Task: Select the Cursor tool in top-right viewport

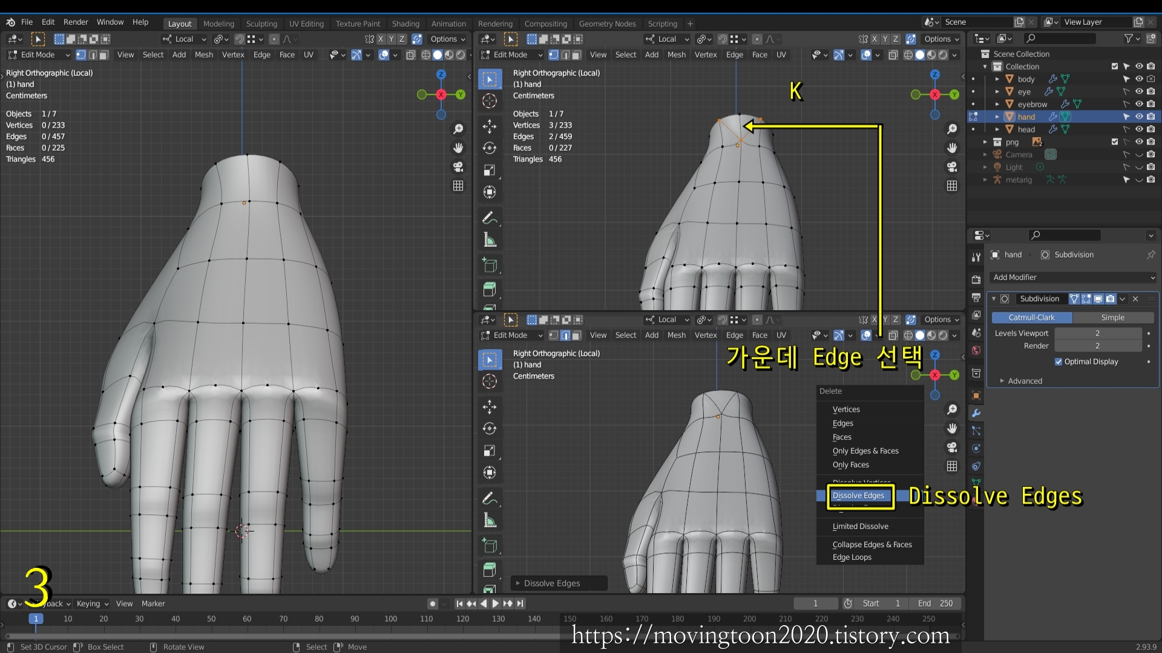Action: (x=490, y=101)
